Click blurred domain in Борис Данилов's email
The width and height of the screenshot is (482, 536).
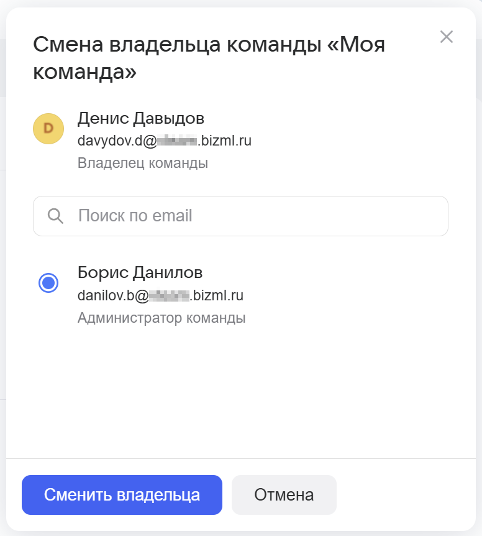(x=168, y=295)
